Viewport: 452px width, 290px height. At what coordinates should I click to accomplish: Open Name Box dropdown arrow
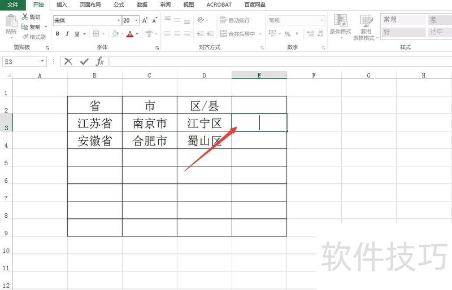(x=42, y=61)
